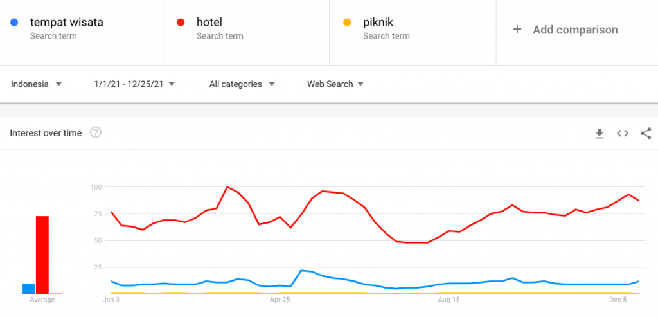Expand the 1/1/21 - 12/25/21 date range
The width and height of the screenshot is (658, 317).
coord(134,84)
